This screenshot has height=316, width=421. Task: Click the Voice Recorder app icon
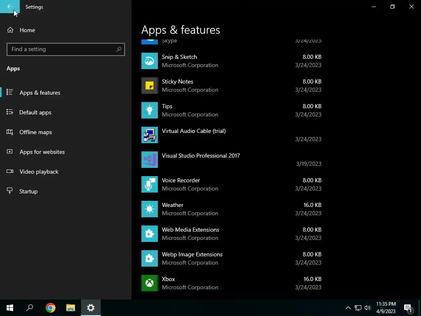pos(150,184)
